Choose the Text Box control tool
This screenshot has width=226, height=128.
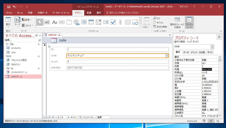click(47, 22)
